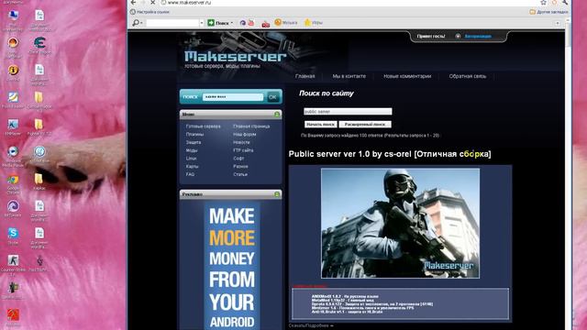This screenshot has height=330, width=587.
Task: Click the Makeserver site logo
Action: 235,56
